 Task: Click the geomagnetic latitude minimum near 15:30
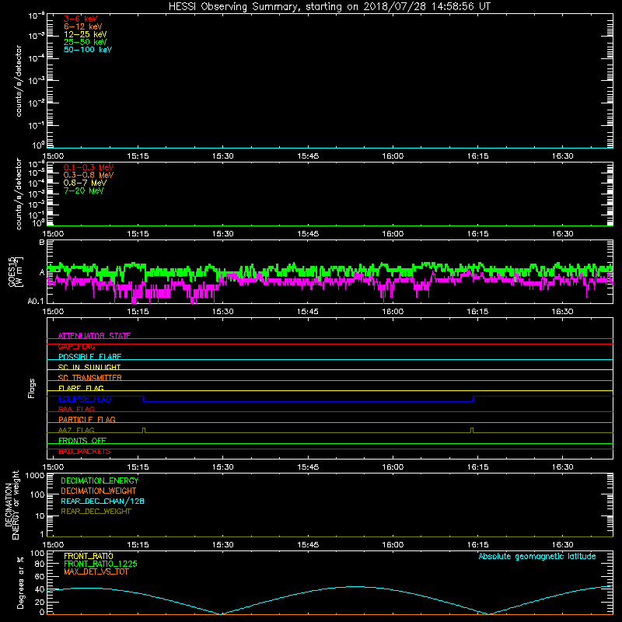coord(221,613)
